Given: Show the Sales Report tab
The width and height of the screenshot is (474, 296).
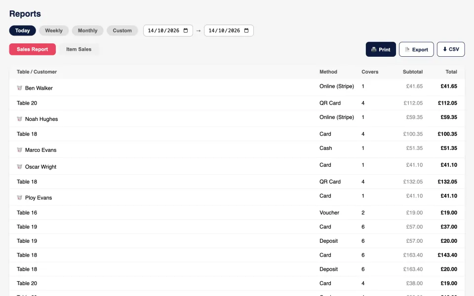Looking at the screenshot, I should tap(33, 49).
